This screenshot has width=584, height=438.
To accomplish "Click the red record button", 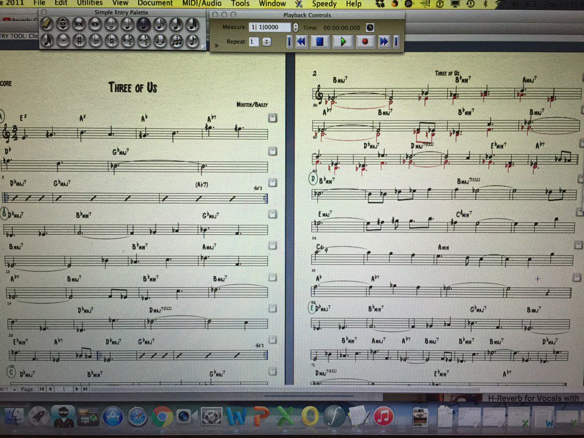I will pyautogui.click(x=365, y=41).
